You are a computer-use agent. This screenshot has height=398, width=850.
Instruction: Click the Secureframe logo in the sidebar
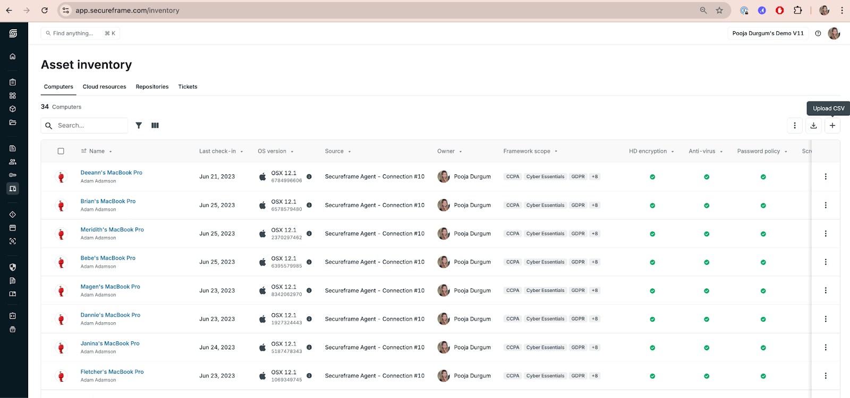pyautogui.click(x=13, y=33)
